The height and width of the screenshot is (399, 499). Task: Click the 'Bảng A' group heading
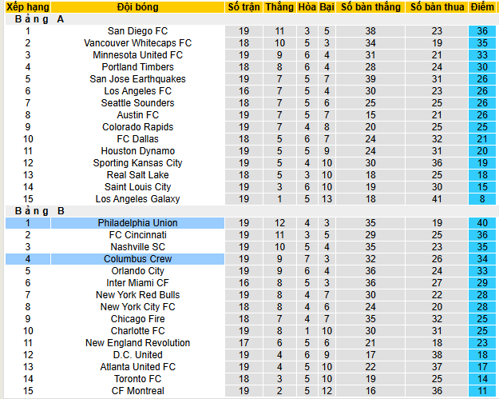tap(40, 19)
